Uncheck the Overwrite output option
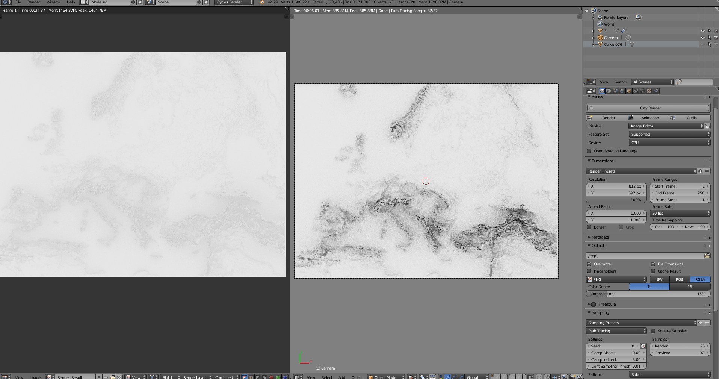Image resolution: width=719 pixels, height=379 pixels. (x=589, y=264)
